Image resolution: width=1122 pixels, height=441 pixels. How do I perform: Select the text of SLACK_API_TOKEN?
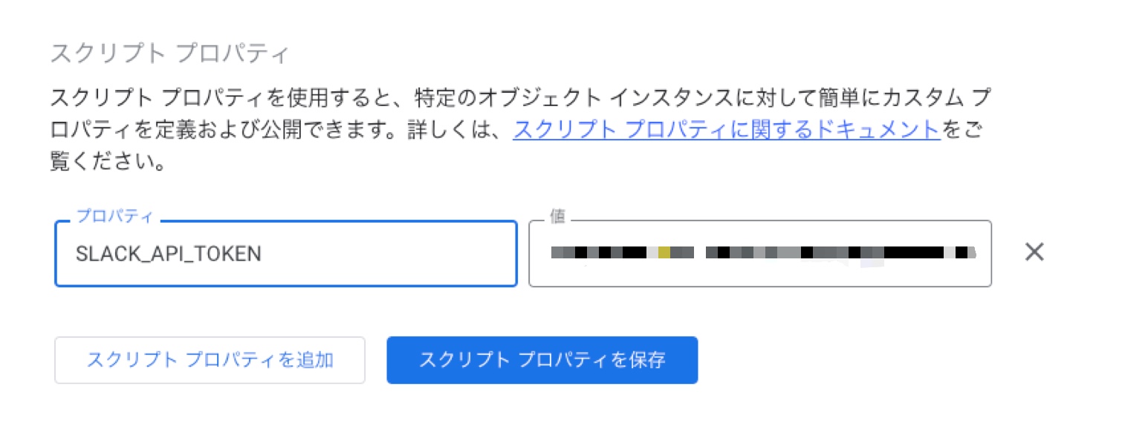pos(167,253)
